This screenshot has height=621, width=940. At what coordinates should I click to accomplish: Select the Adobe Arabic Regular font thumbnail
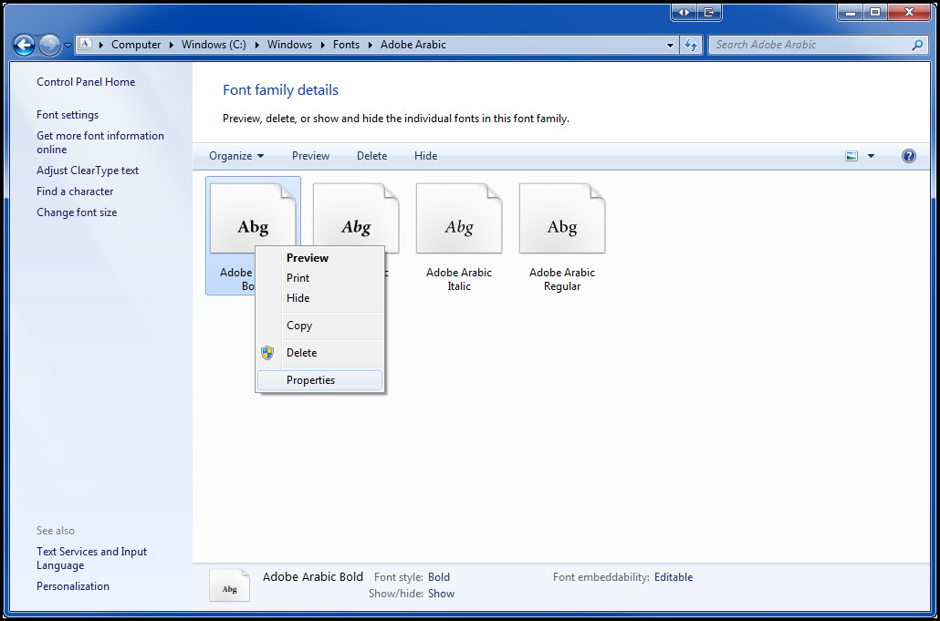point(562,220)
